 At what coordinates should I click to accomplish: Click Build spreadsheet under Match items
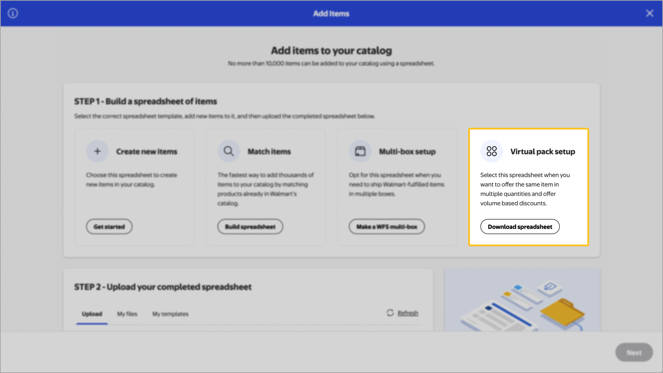[x=250, y=227]
